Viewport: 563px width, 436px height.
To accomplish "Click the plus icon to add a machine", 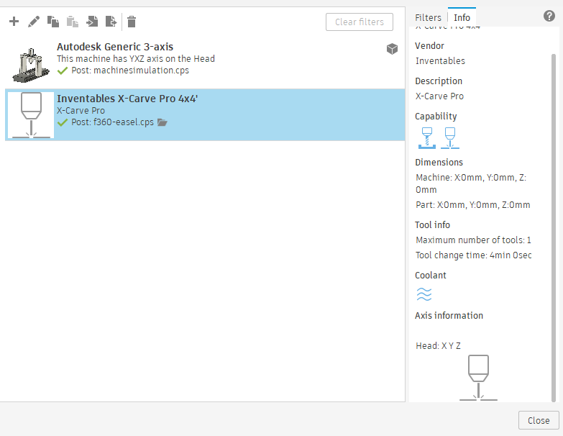I will [14, 22].
